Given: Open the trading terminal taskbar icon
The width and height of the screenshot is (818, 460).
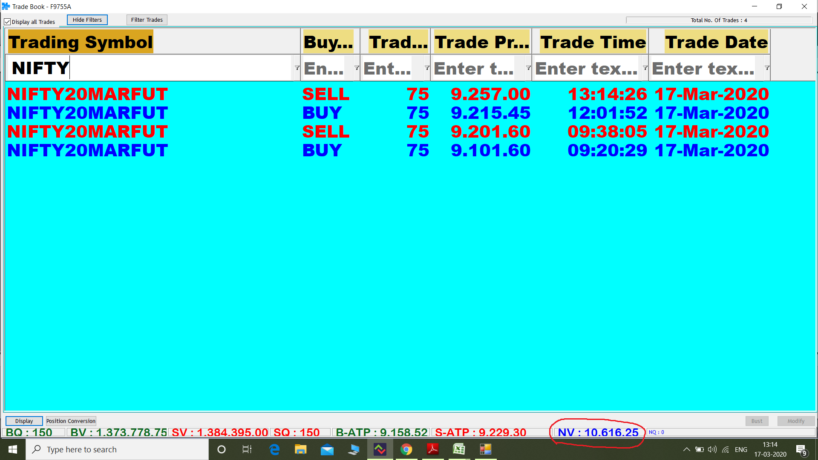Looking at the screenshot, I should pyautogui.click(x=380, y=449).
